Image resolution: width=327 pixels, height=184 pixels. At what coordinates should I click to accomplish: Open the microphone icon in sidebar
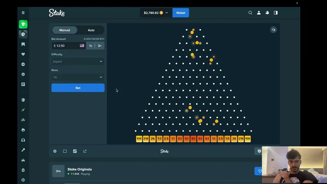pos(23,150)
